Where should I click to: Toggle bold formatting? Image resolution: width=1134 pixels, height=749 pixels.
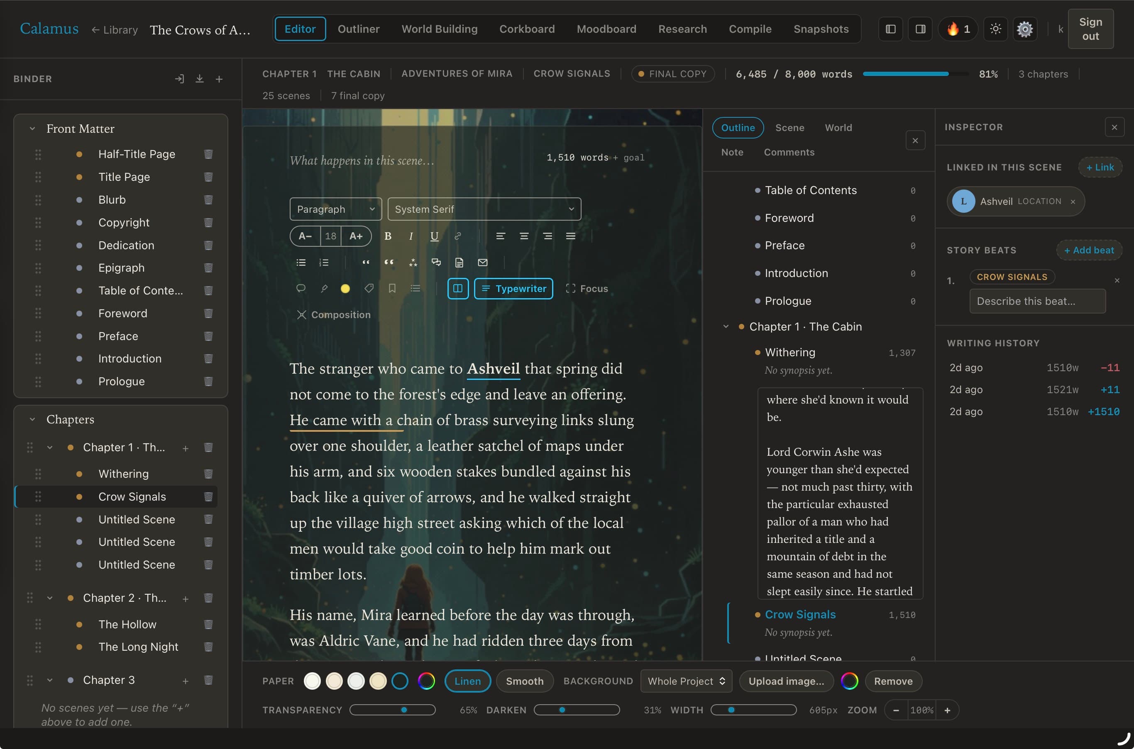[388, 236]
